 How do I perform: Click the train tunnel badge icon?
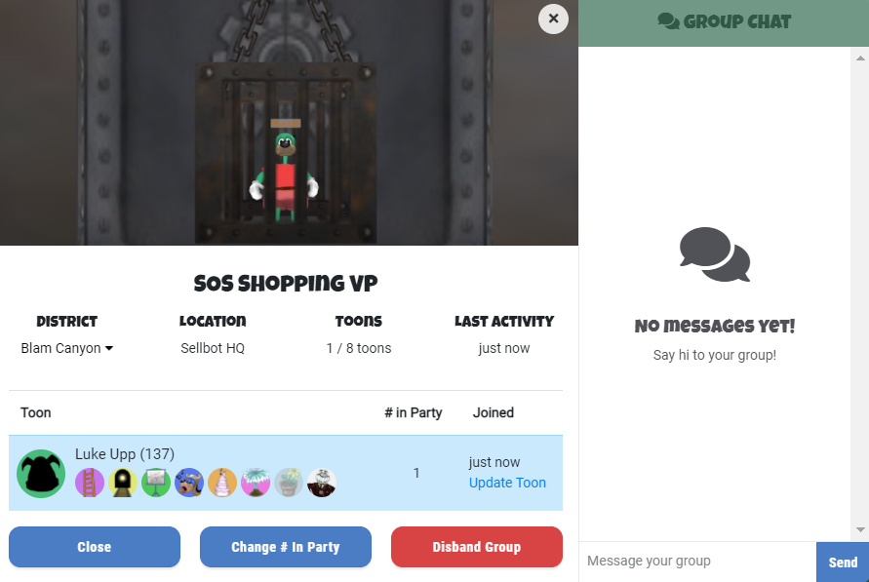pyautogui.click(x=123, y=482)
